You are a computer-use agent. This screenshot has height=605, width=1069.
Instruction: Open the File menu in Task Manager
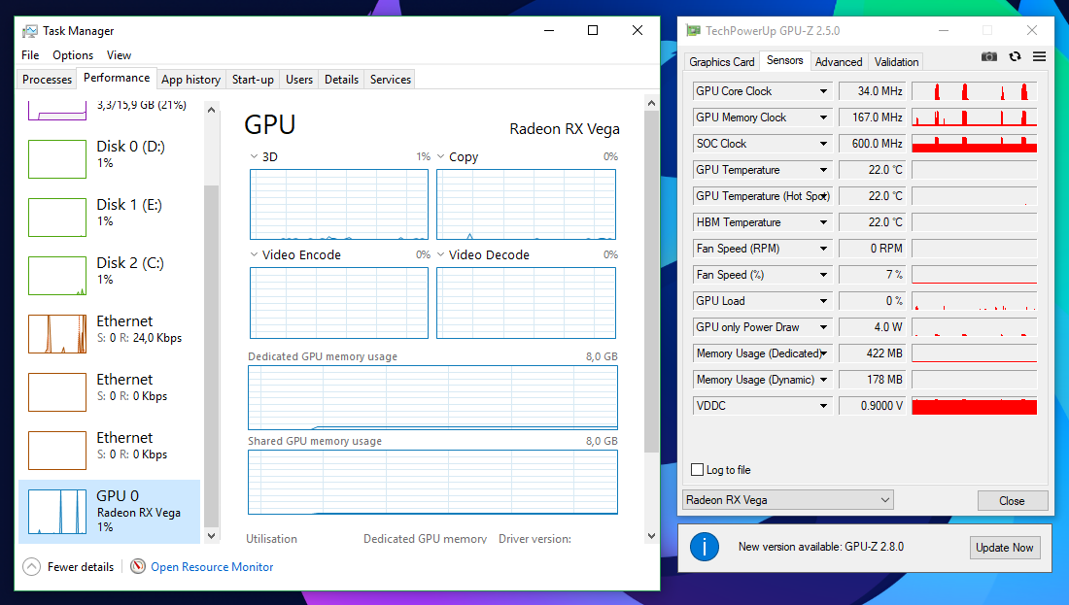[30, 55]
